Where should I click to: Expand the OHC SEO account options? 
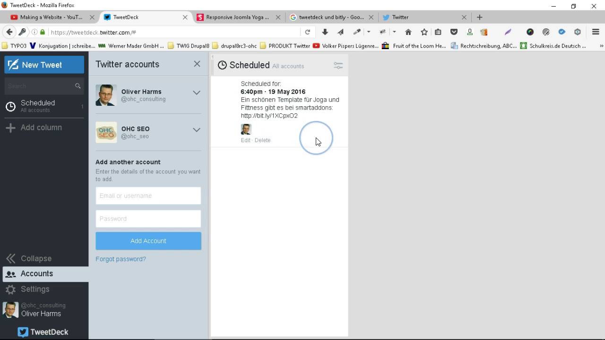click(196, 130)
